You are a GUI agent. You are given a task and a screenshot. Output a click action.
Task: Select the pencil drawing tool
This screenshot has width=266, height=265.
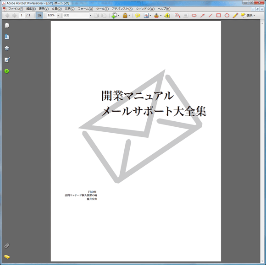235,16
